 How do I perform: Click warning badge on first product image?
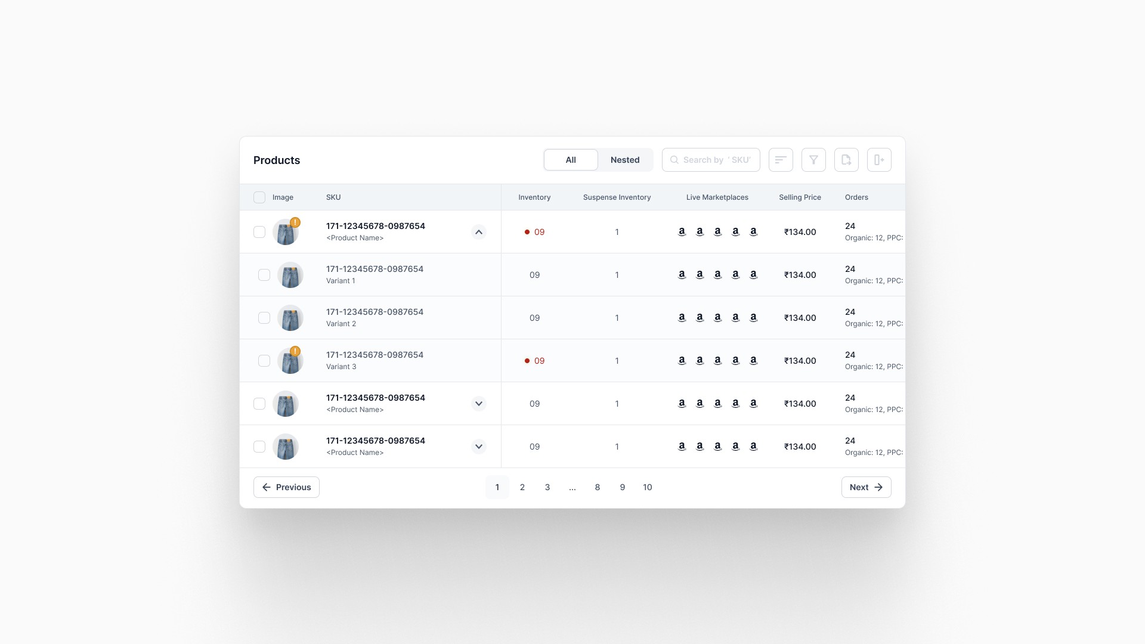295,222
